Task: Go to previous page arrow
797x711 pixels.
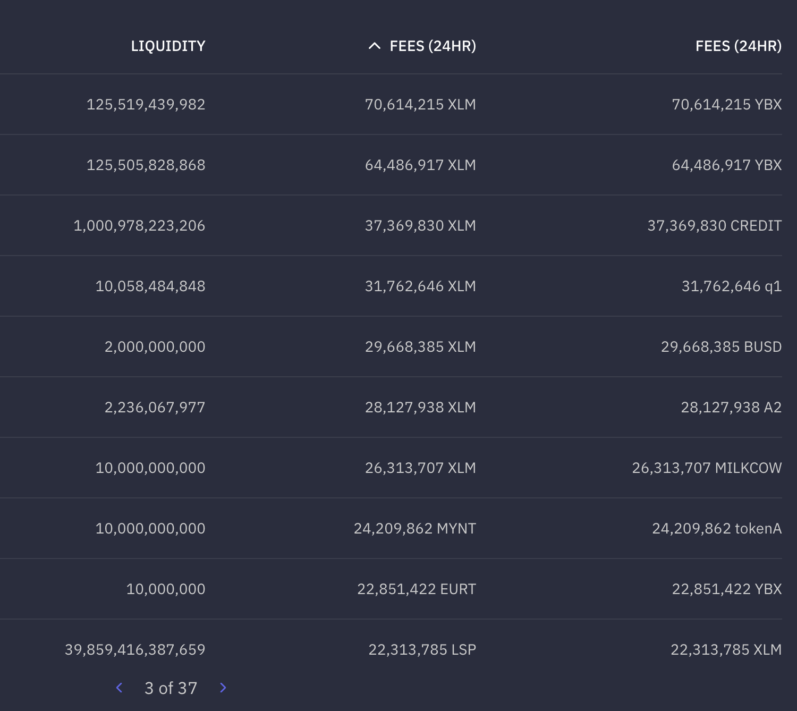Action: click(120, 688)
